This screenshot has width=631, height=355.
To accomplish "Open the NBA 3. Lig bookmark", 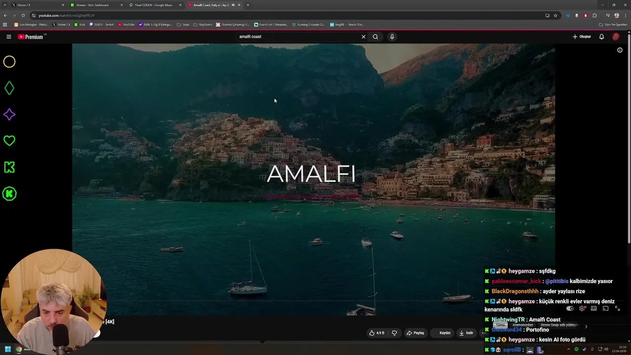I will (156, 24).
